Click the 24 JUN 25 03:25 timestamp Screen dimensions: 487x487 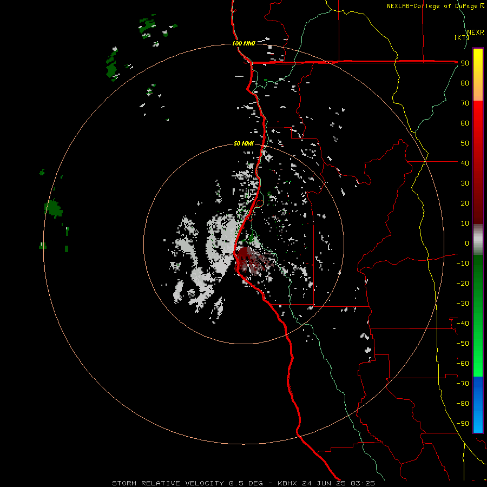click(x=338, y=483)
